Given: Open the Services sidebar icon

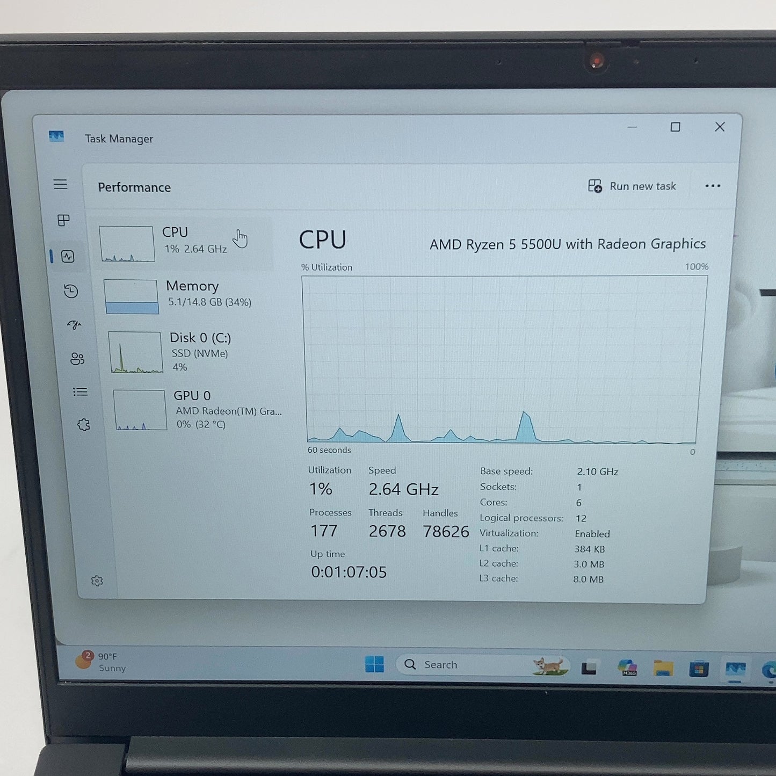Looking at the screenshot, I should 83,425.
